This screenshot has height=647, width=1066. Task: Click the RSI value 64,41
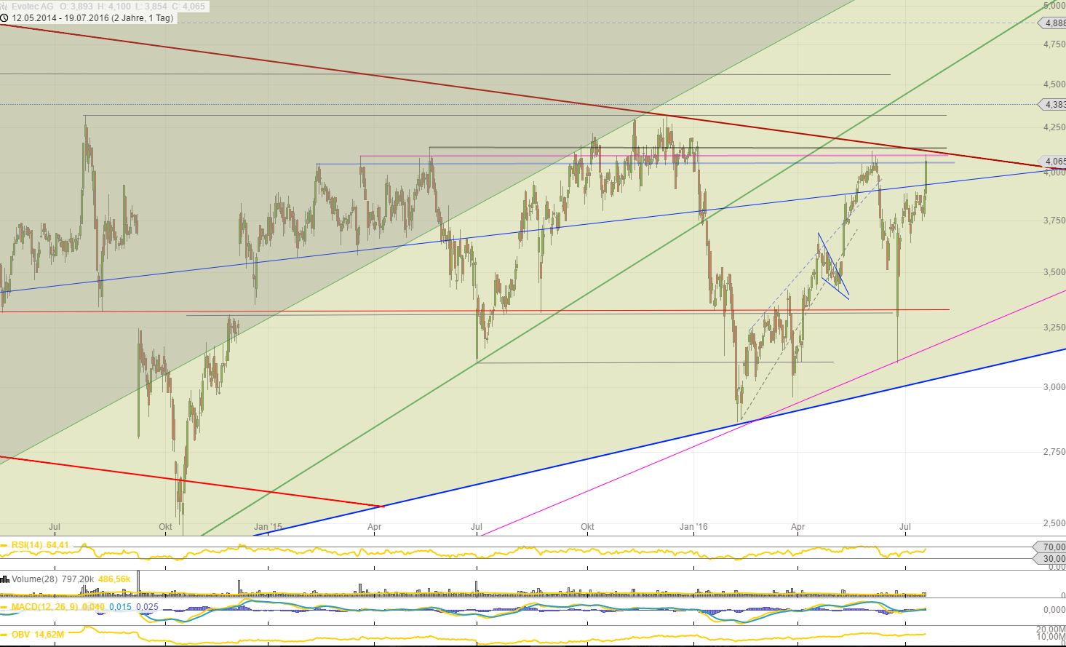point(57,544)
